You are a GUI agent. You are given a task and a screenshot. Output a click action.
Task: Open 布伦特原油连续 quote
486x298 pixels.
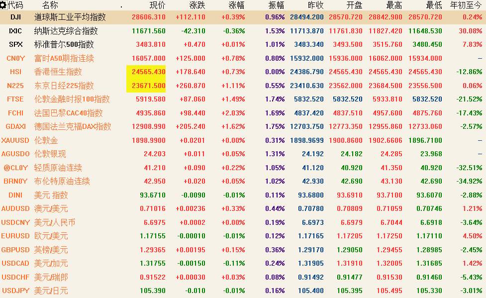[x=62, y=181]
